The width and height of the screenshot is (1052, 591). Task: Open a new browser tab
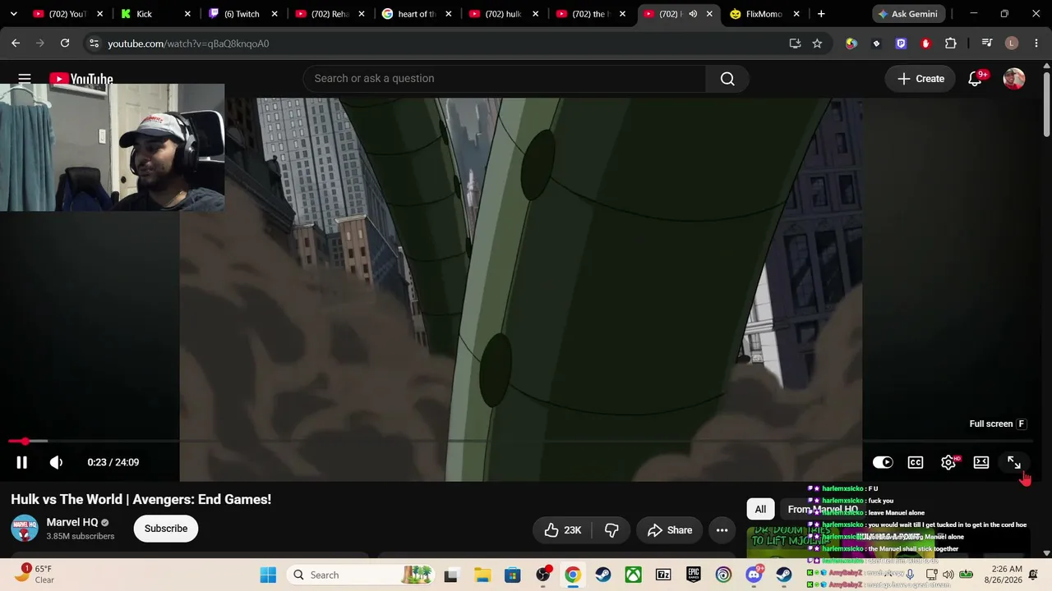(821, 14)
